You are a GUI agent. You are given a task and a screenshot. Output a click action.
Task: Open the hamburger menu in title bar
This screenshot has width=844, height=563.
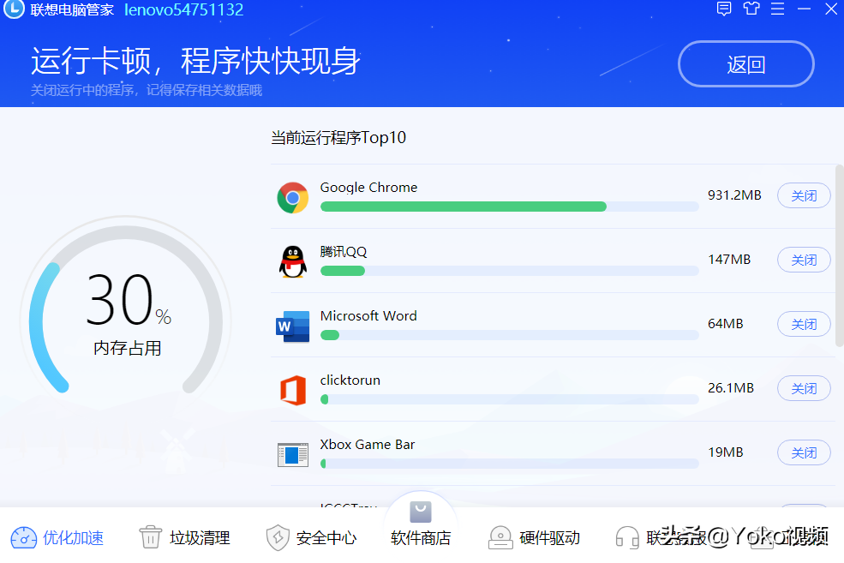(777, 9)
